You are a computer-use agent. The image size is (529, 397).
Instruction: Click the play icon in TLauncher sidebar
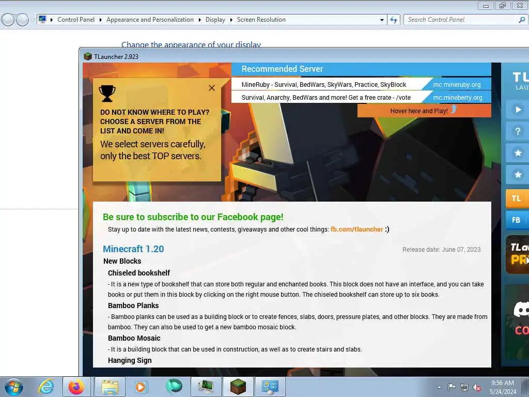(x=518, y=110)
